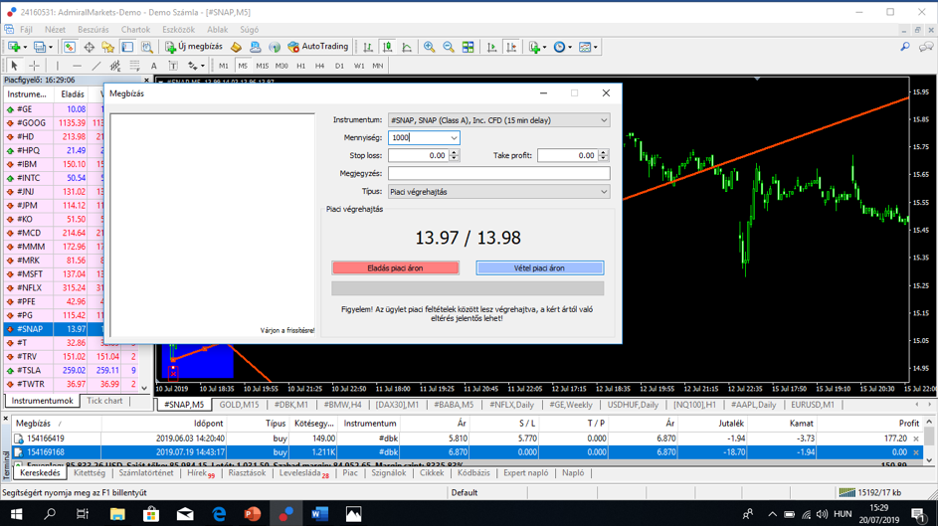
Task: Switch to the H1 timeframe
Action: [301, 66]
